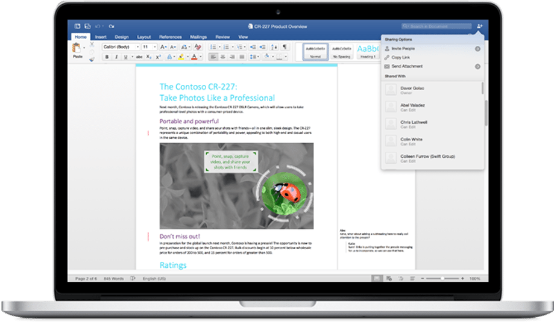Expand the Invite People option arrow

(x=477, y=49)
